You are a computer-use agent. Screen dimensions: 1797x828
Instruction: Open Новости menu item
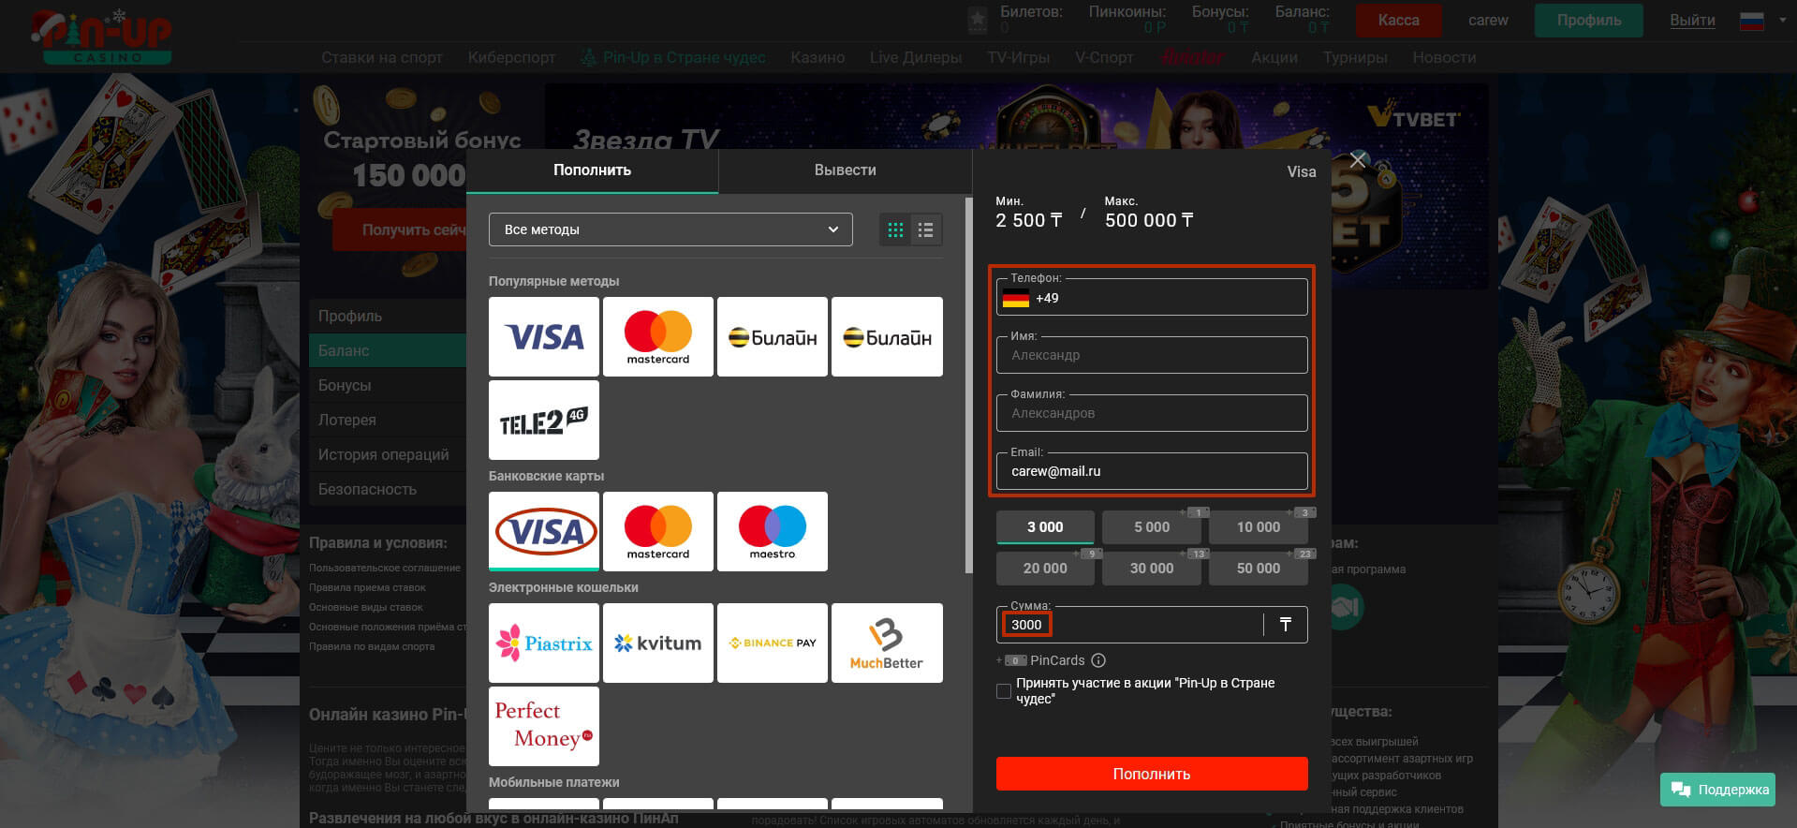tap(1444, 57)
